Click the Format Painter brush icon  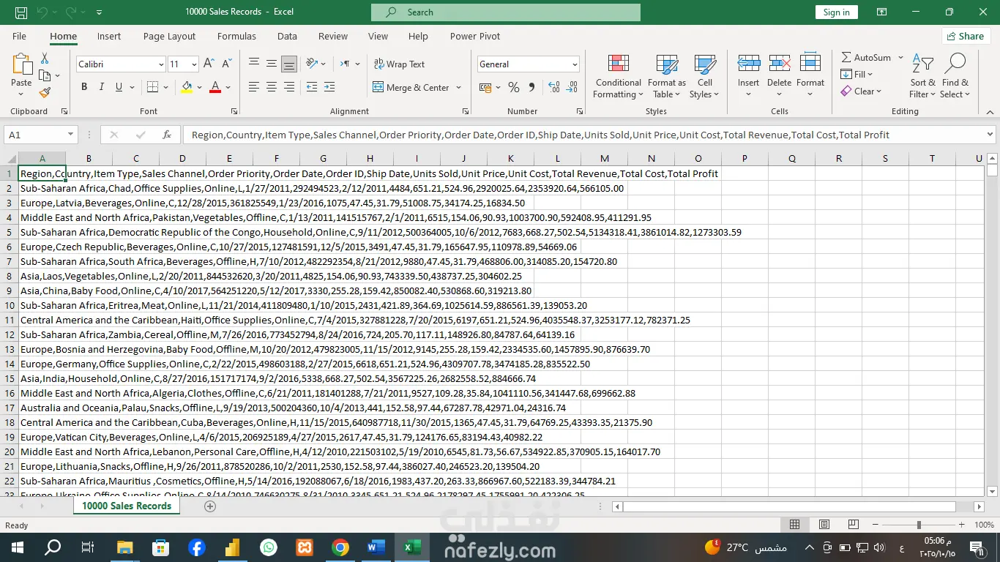pyautogui.click(x=45, y=93)
